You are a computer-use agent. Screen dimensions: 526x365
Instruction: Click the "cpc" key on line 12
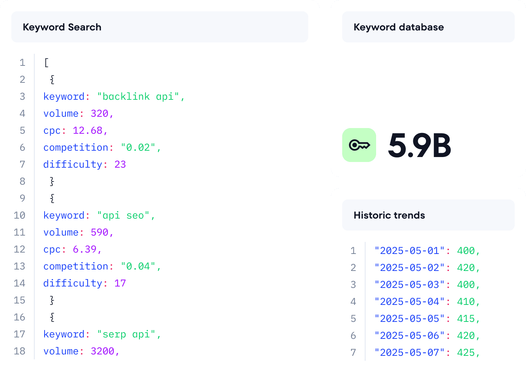point(52,249)
